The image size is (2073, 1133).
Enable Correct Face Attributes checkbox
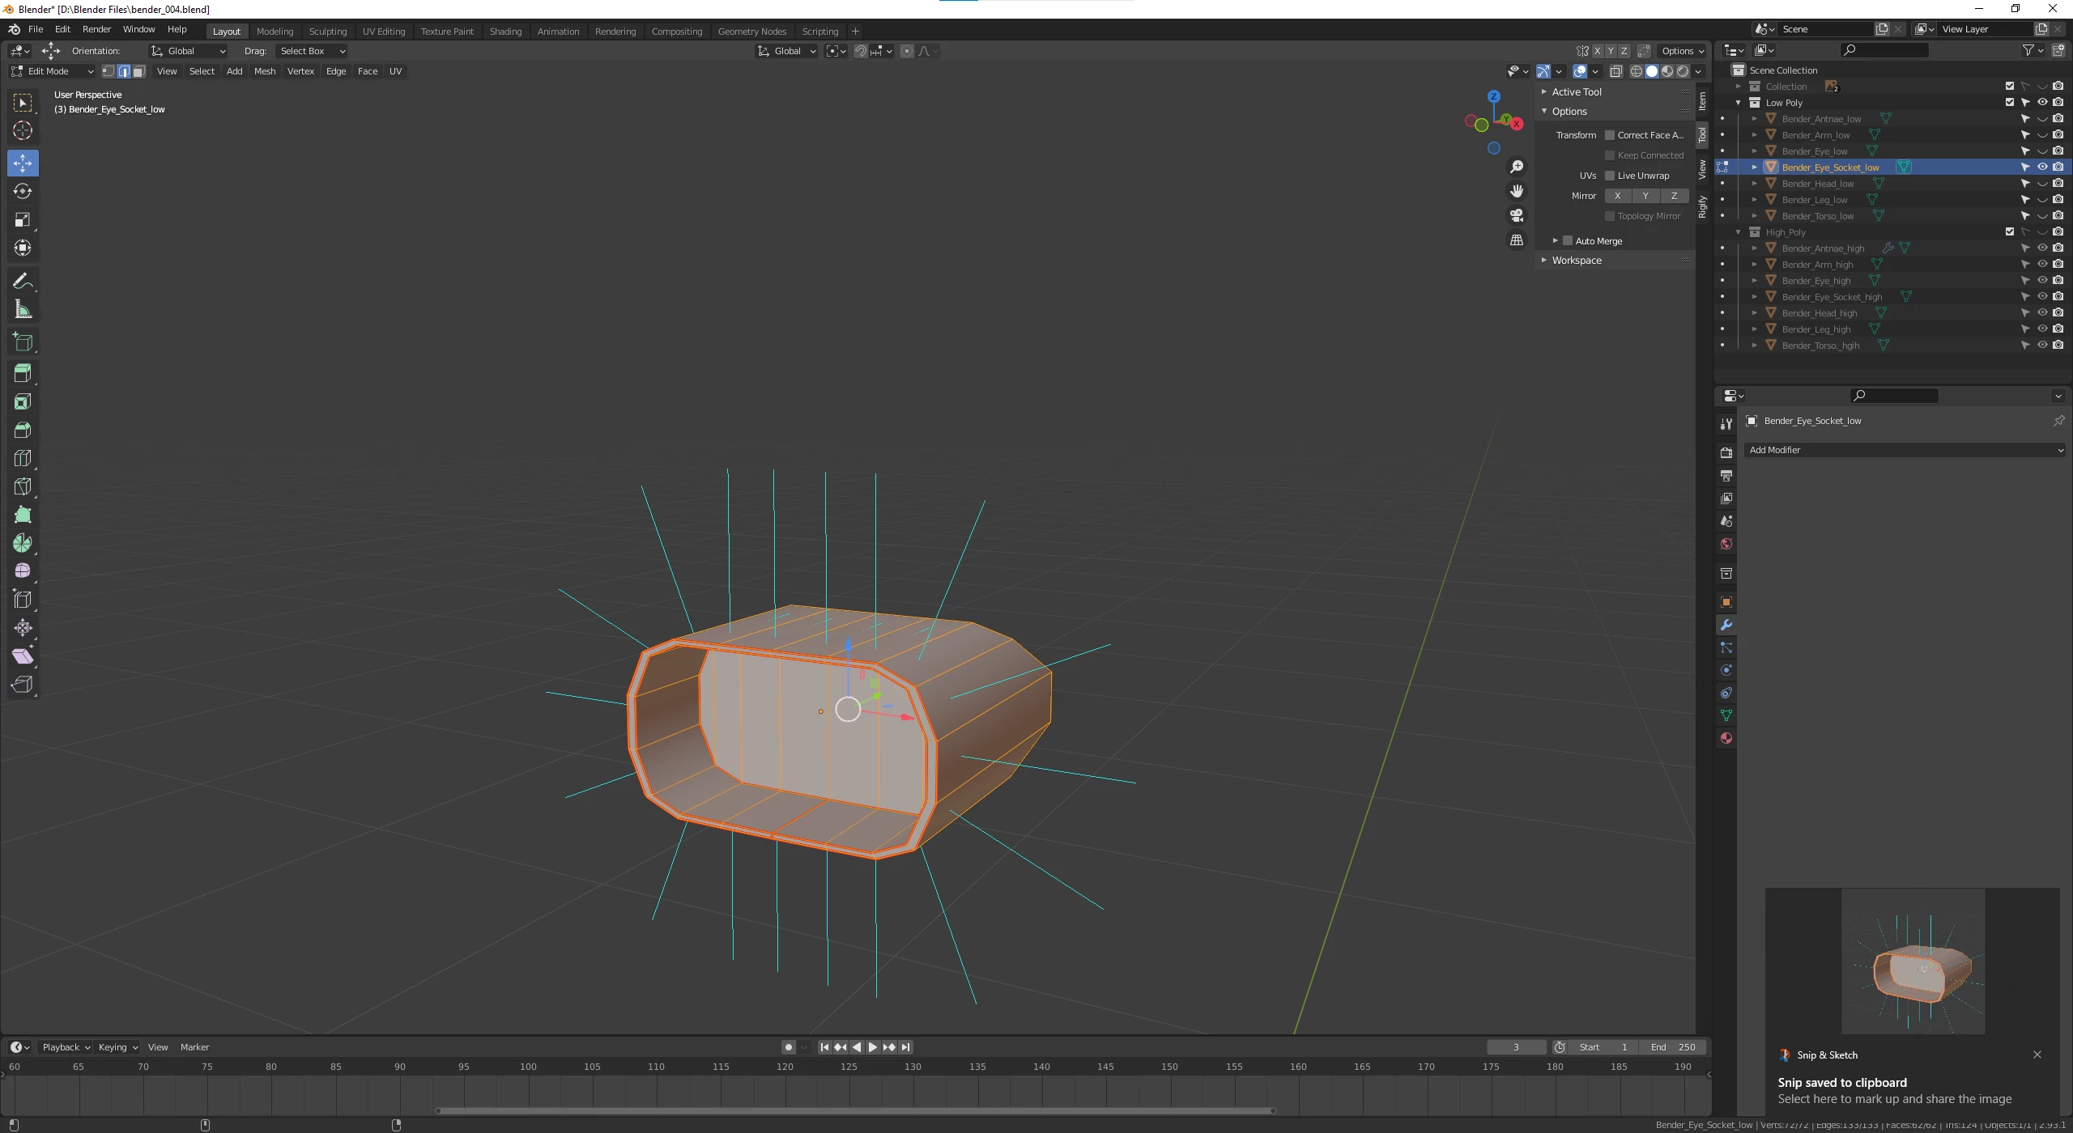point(1610,135)
